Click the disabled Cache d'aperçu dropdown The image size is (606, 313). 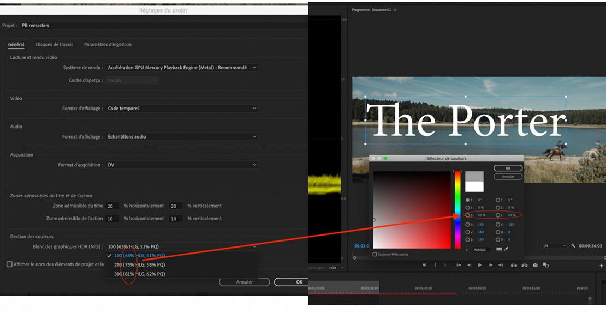pos(132,80)
